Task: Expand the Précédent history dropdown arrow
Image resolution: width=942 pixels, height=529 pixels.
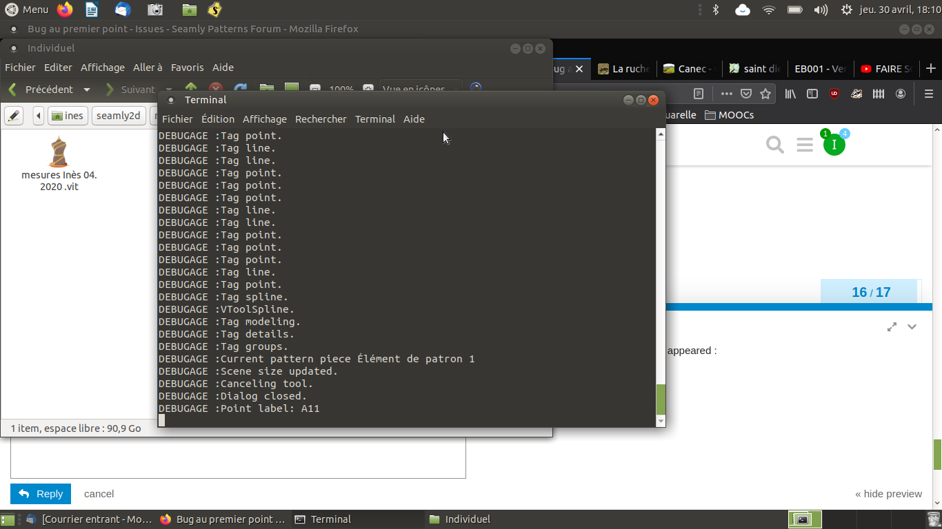Action: 87,90
